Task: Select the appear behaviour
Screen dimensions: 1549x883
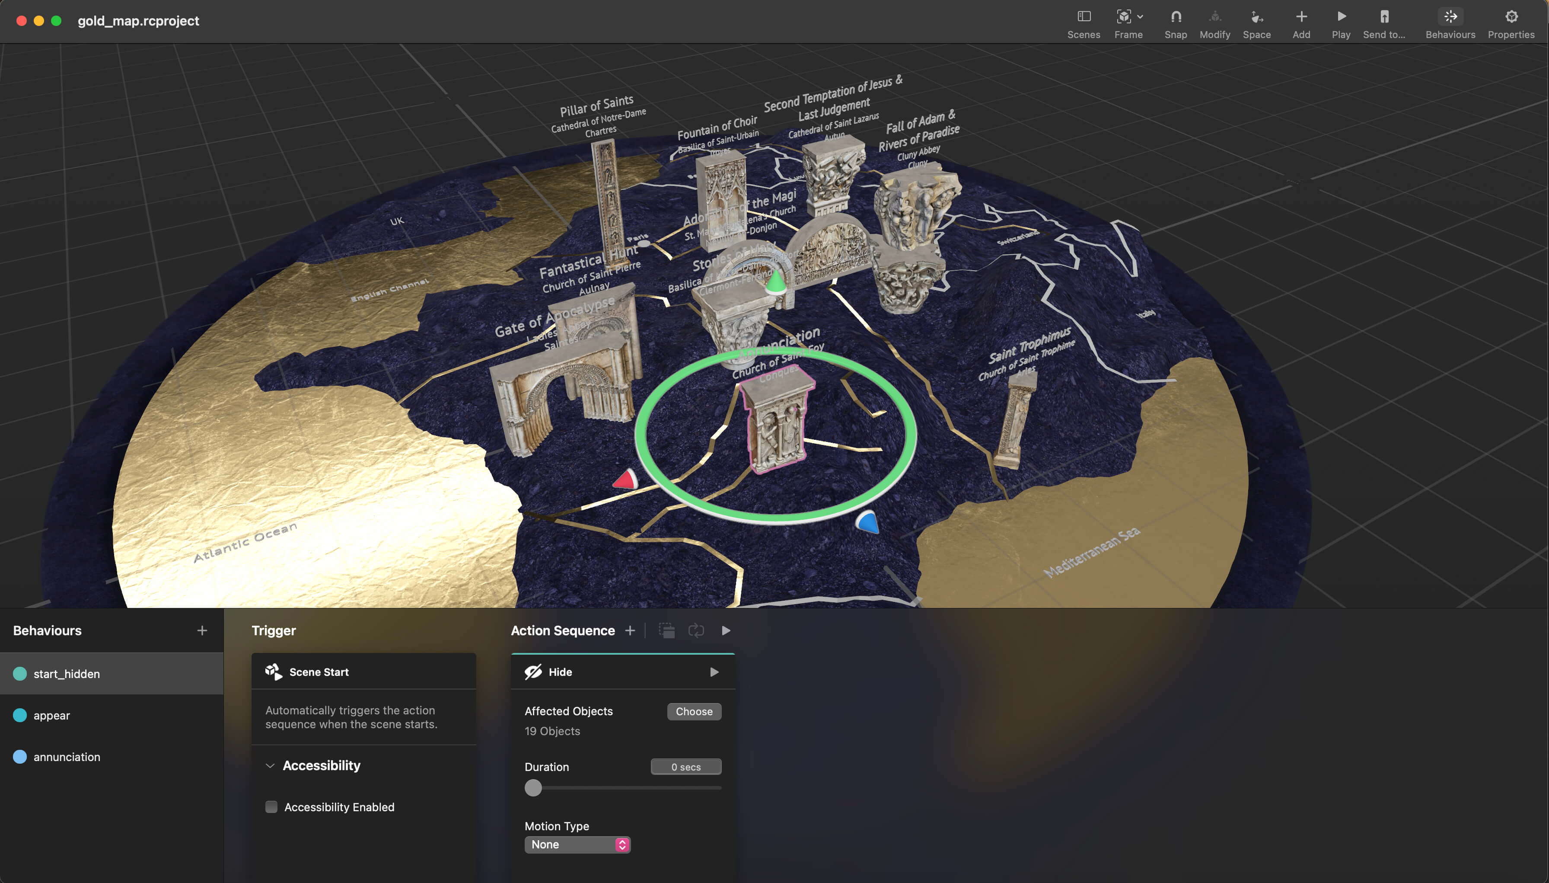Action: 52,715
